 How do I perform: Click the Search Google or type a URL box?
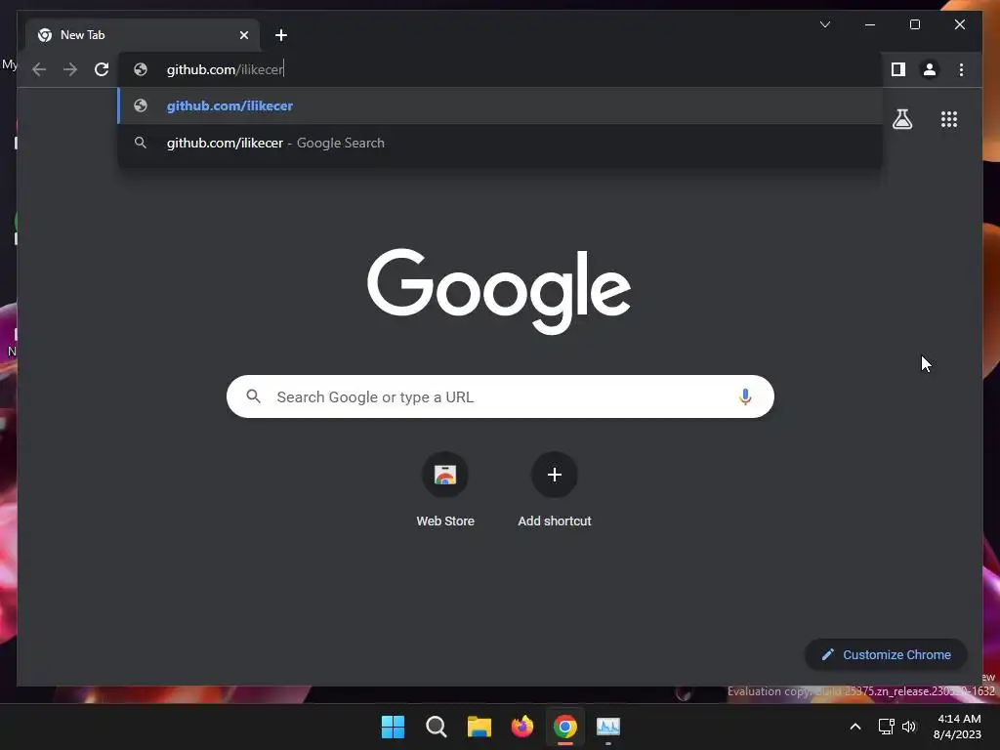(x=500, y=396)
